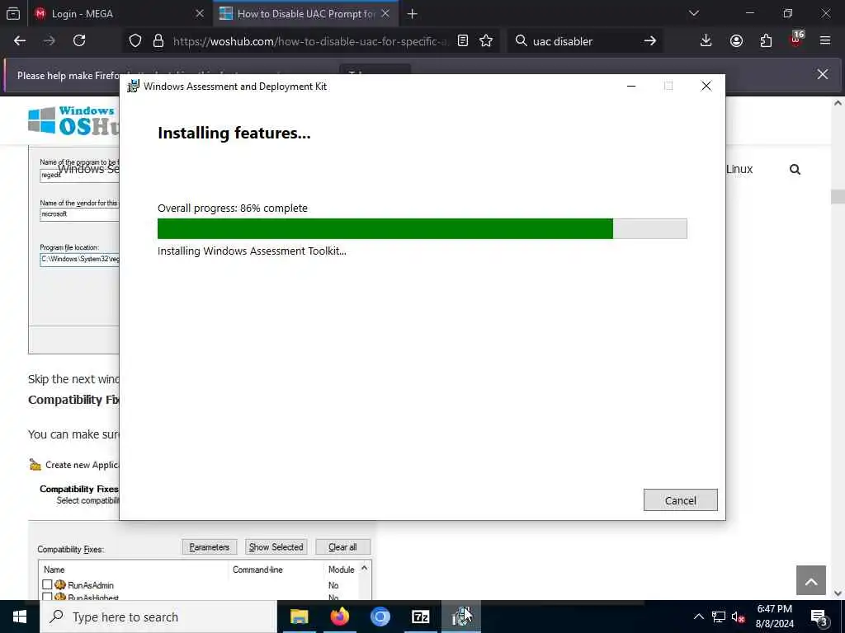Go back to the previous page
The width and height of the screenshot is (845, 633).
[20, 41]
